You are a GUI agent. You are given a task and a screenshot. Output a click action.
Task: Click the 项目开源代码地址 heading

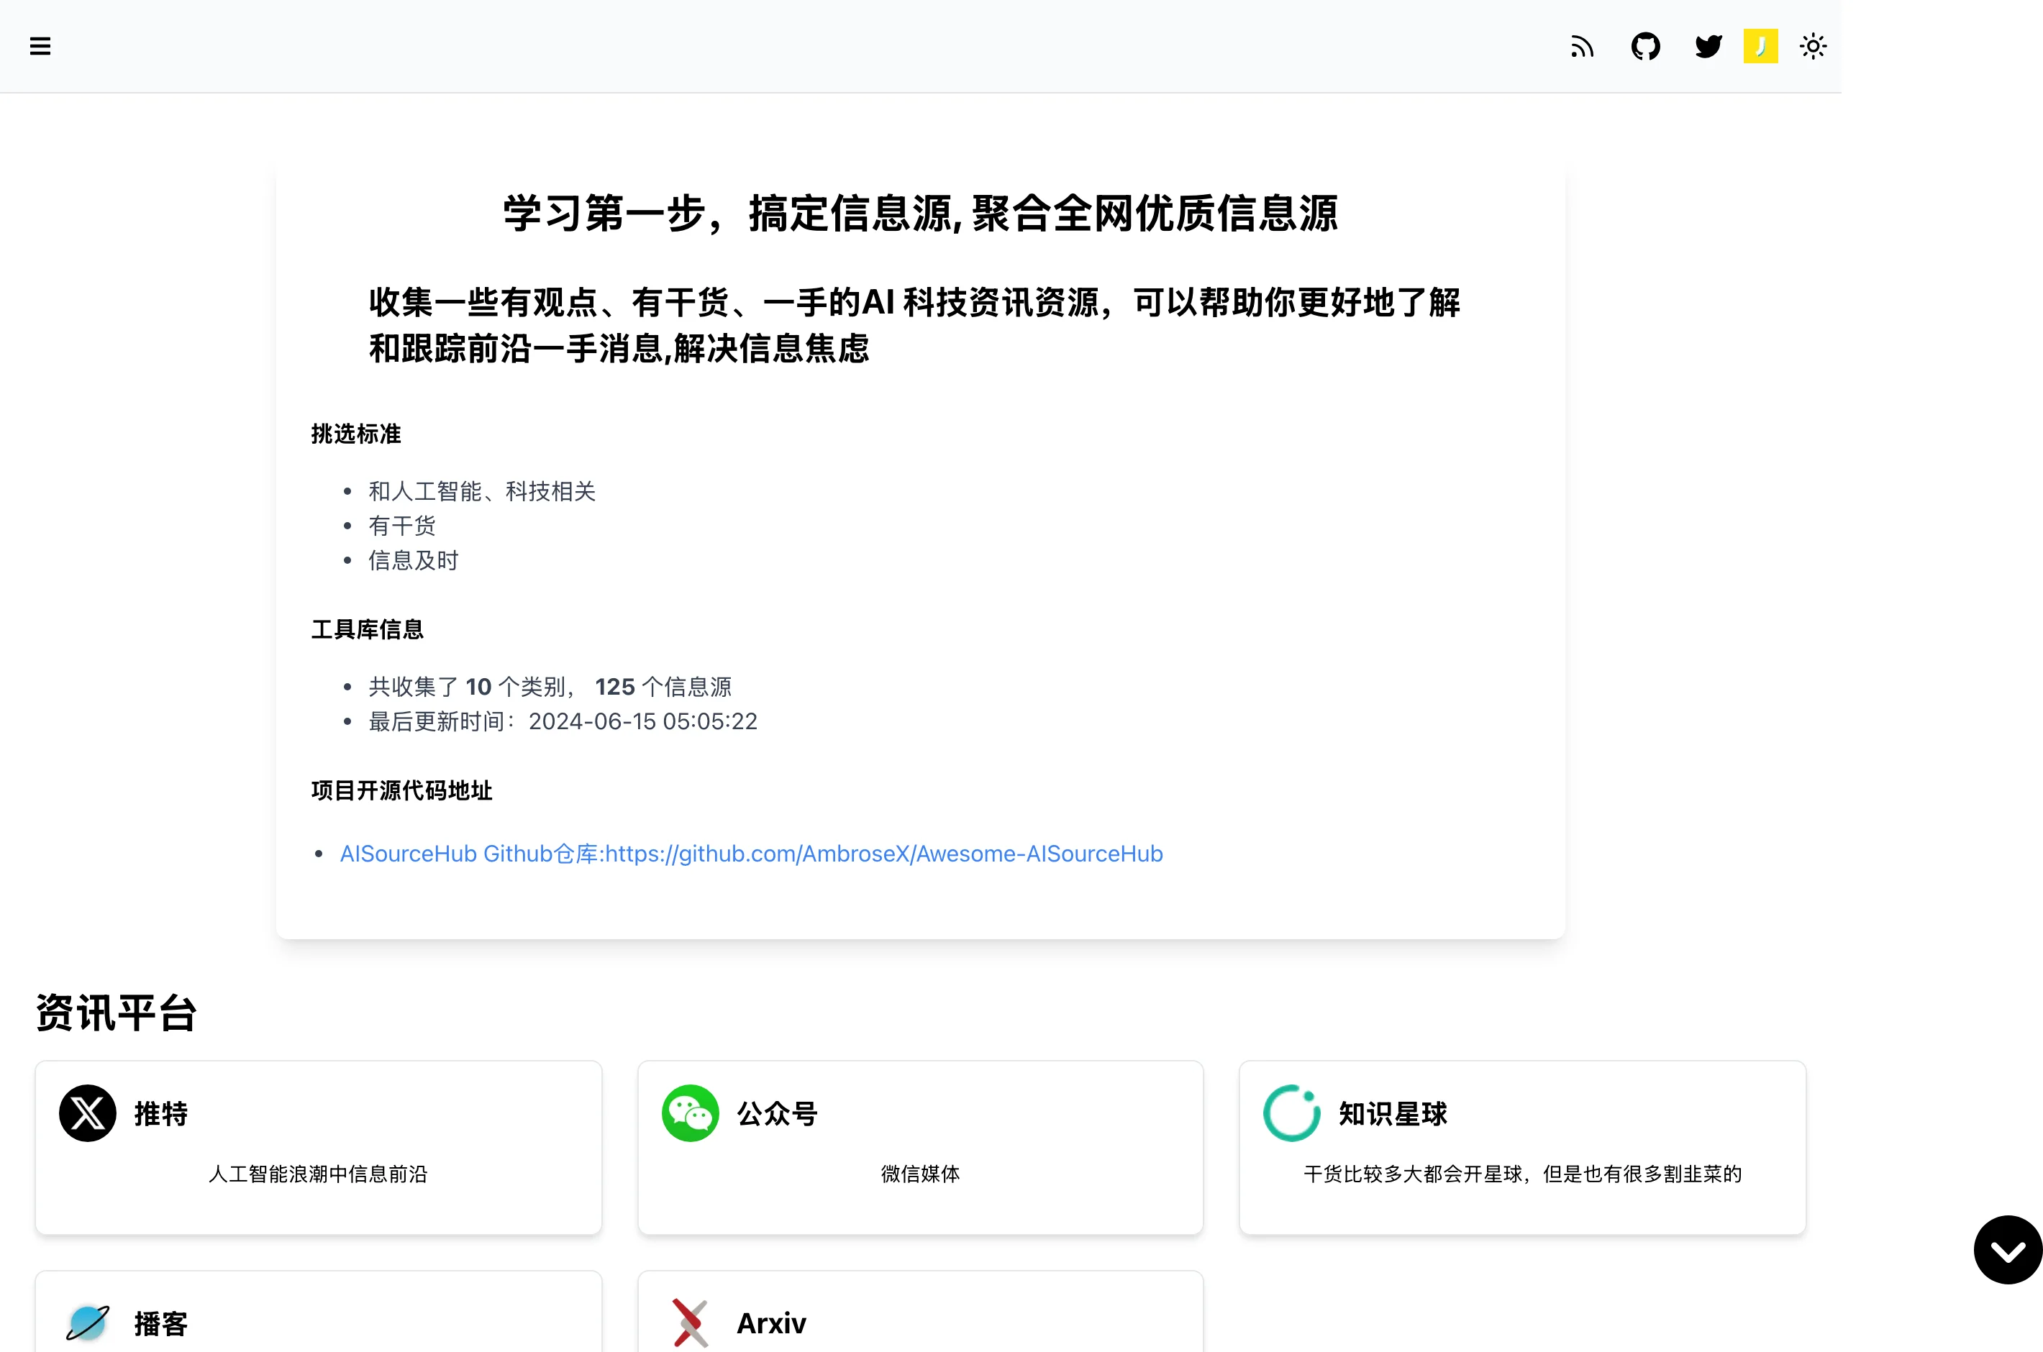[x=402, y=790]
